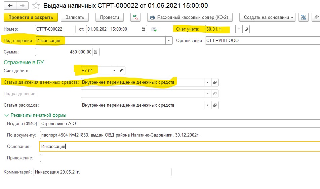Click into the Комментарий text field
This screenshot has width=320, height=189.
click(x=102, y=172)
